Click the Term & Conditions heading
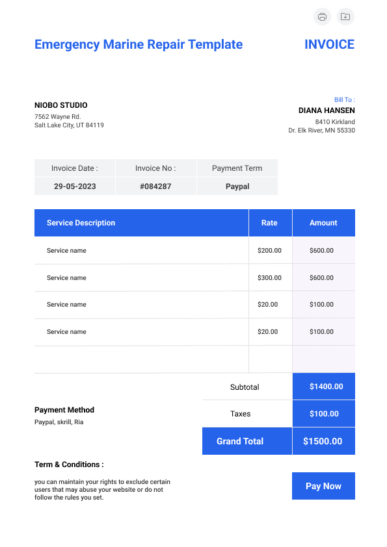The height and width of the screenshot is (547, 387). [x=69, y=464]
